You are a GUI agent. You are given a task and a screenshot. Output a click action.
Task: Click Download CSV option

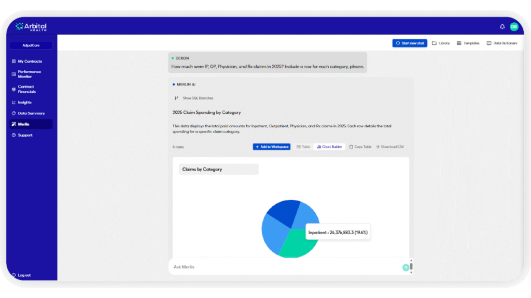pos(390,147)
